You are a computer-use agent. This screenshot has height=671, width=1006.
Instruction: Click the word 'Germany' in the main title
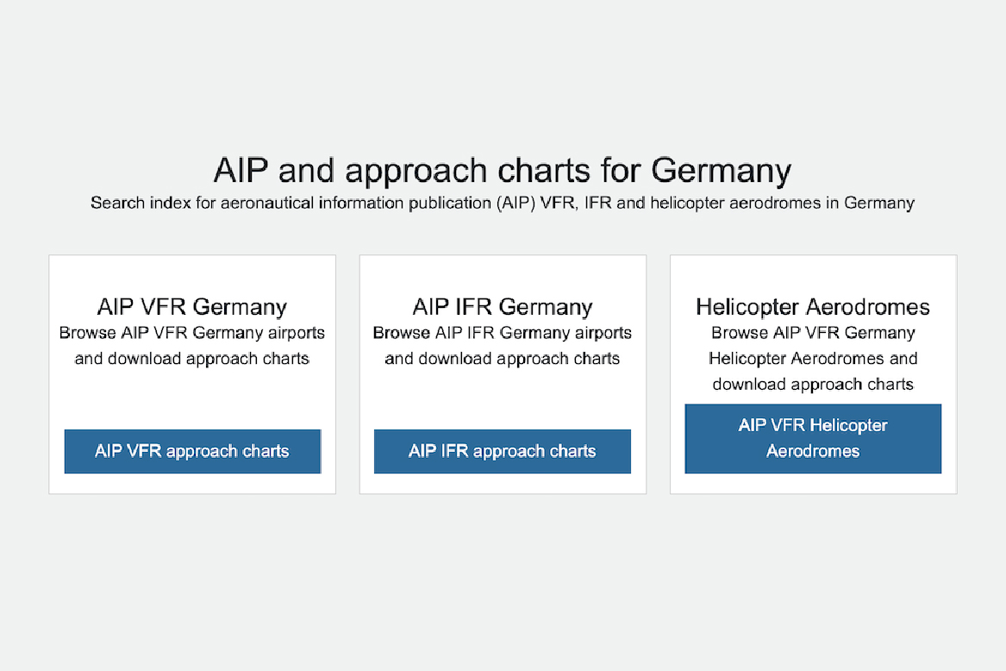click(722, 171)
